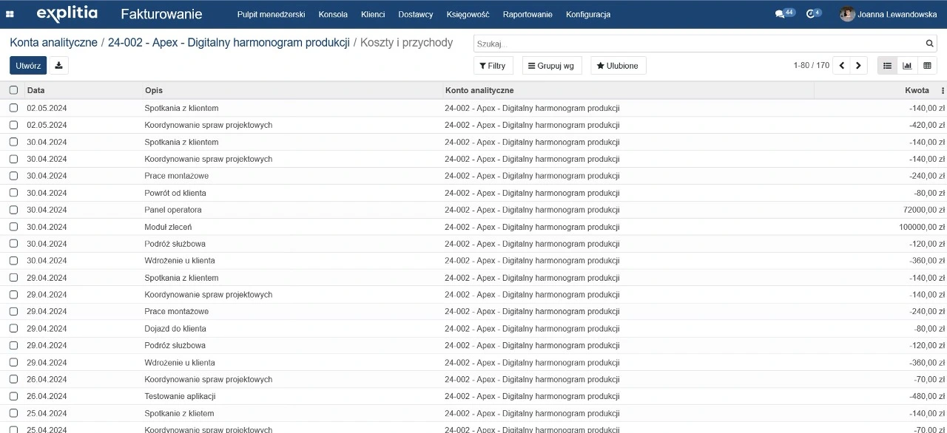
Task: Open the Księgowość menu
Action: point(468,14)
